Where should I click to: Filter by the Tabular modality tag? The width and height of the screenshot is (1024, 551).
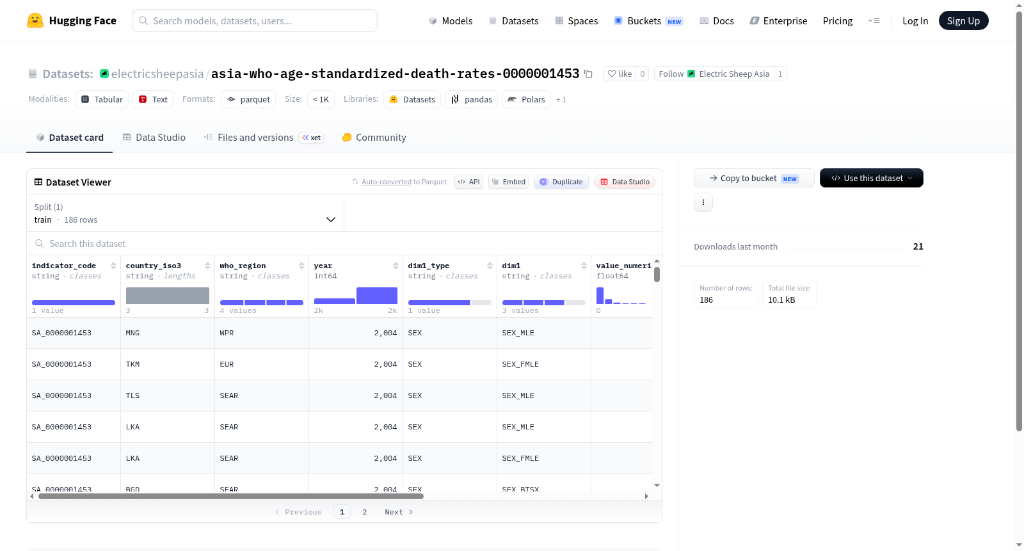(x=102, y=99)
